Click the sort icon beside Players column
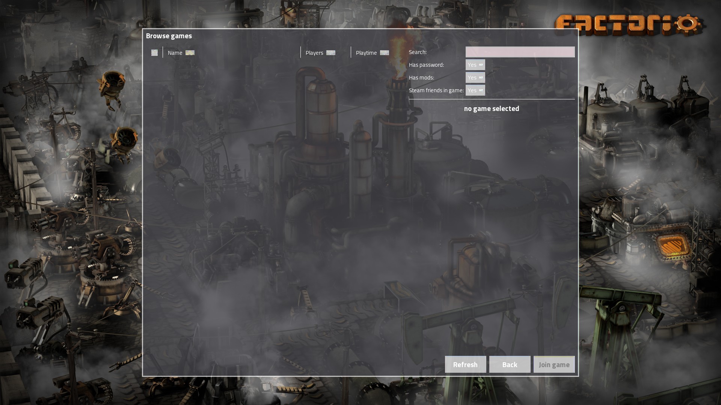This screenshot has height=405, width=721. click(331, 53)
